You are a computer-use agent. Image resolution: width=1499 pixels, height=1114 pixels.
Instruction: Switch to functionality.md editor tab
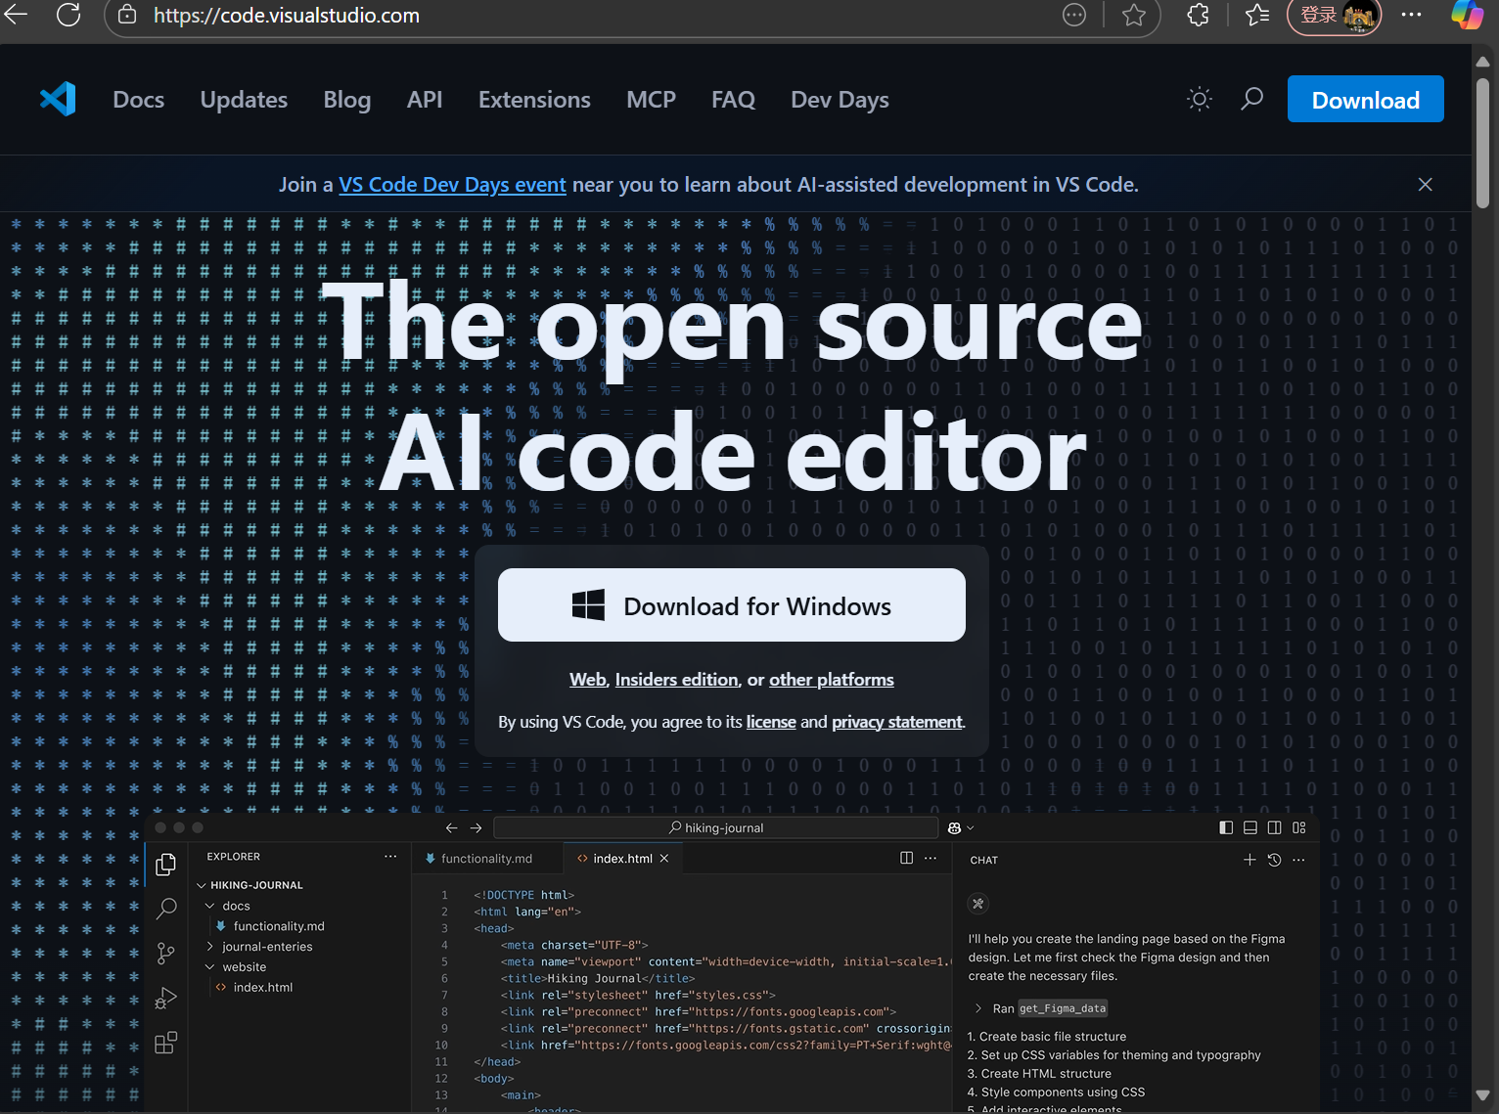(486, 859)
